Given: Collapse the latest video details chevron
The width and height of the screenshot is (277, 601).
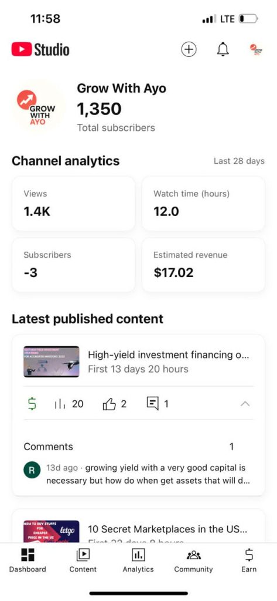Looking at the screenshot, I should [x=245, y=404].
